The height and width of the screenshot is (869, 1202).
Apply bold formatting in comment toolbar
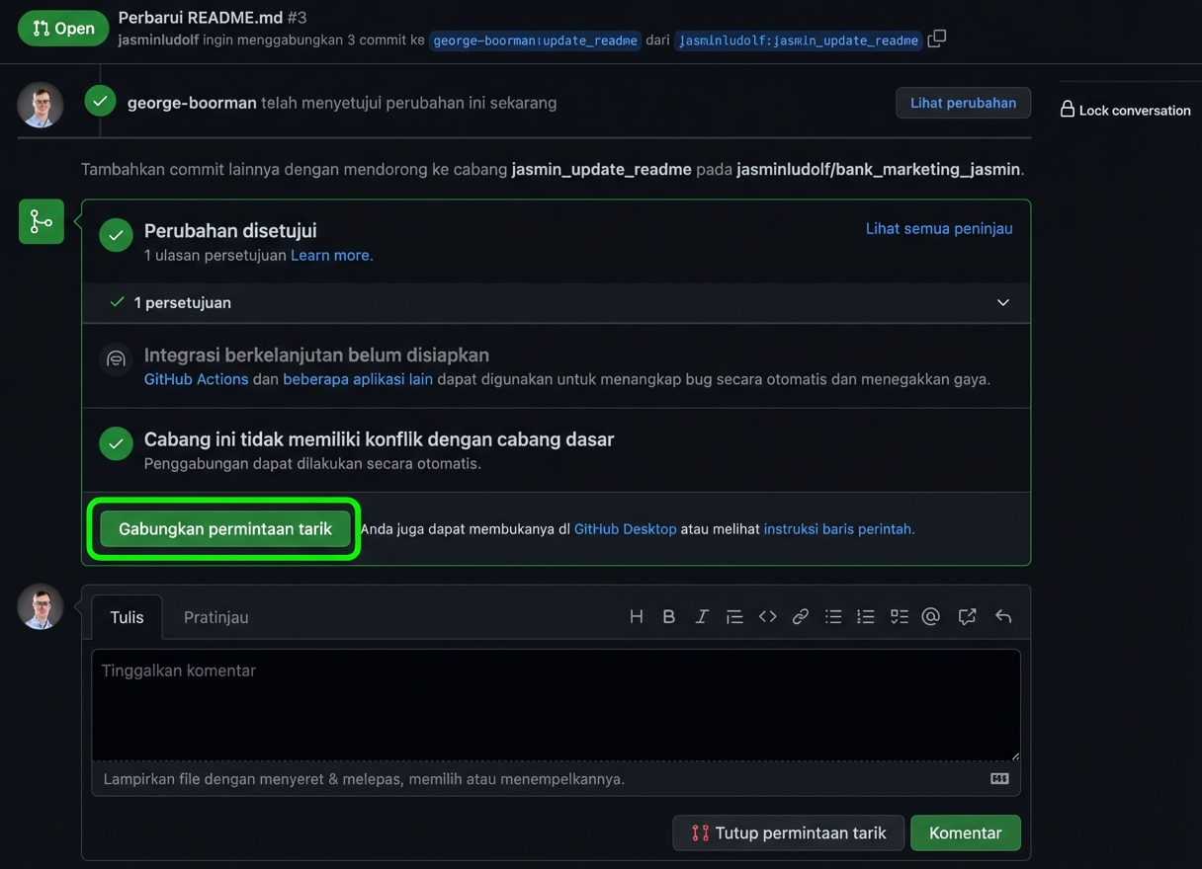669,616
